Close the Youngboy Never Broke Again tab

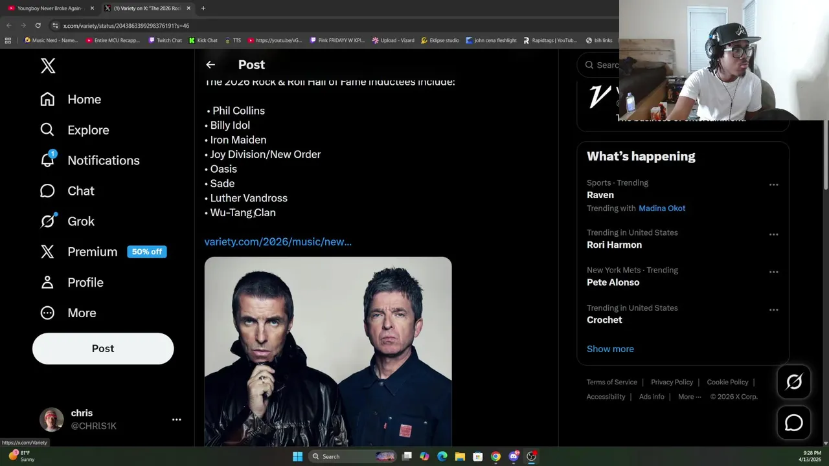click(x=92, y=8)
